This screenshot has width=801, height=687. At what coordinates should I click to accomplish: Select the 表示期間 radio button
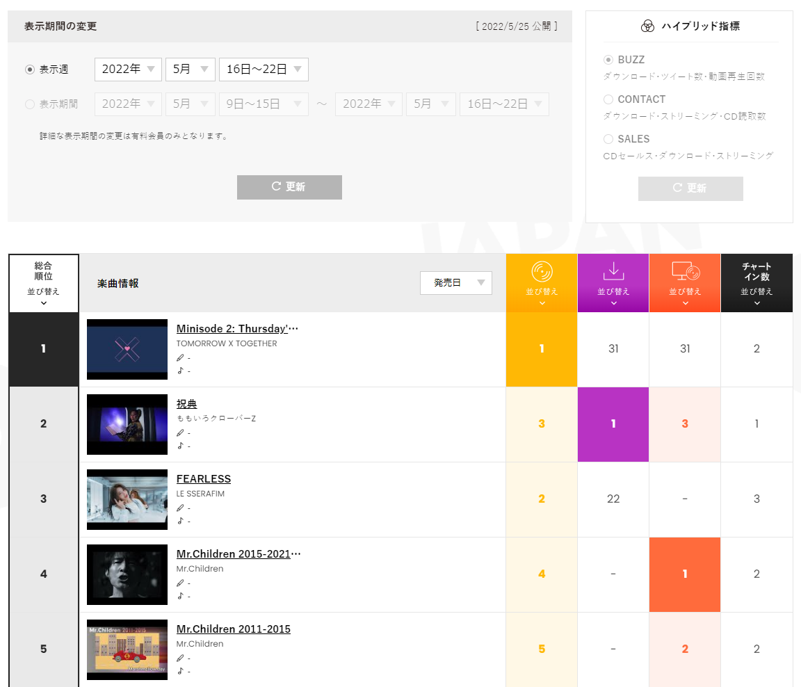[30, 104]
